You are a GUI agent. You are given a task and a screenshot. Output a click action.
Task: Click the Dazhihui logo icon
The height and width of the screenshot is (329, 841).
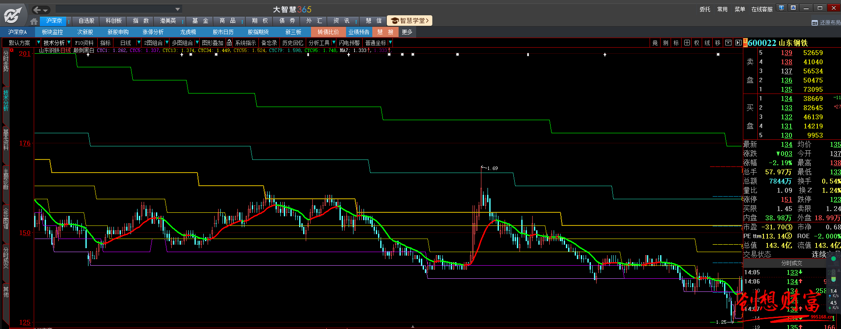(x=13, y=15)
